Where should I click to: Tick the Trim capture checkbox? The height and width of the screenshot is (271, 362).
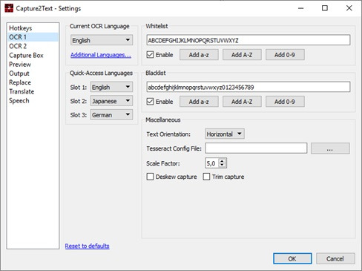[206, 177]
